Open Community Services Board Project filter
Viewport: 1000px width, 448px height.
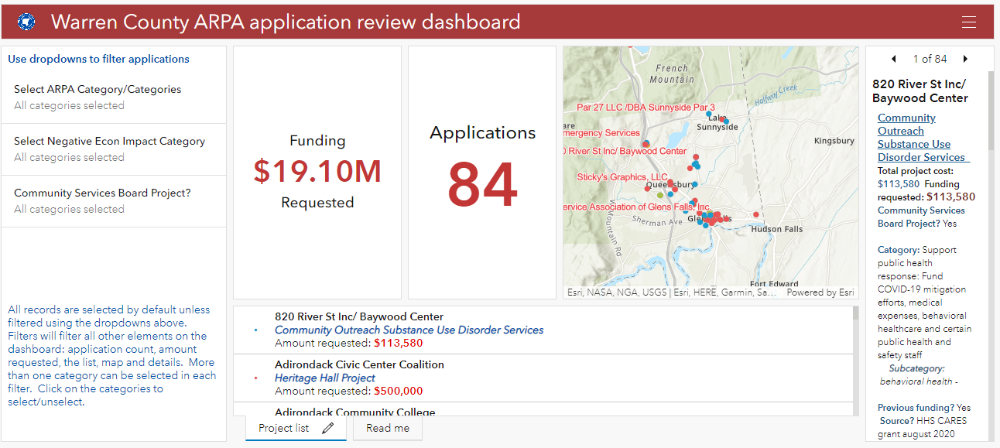coord(114,201)
